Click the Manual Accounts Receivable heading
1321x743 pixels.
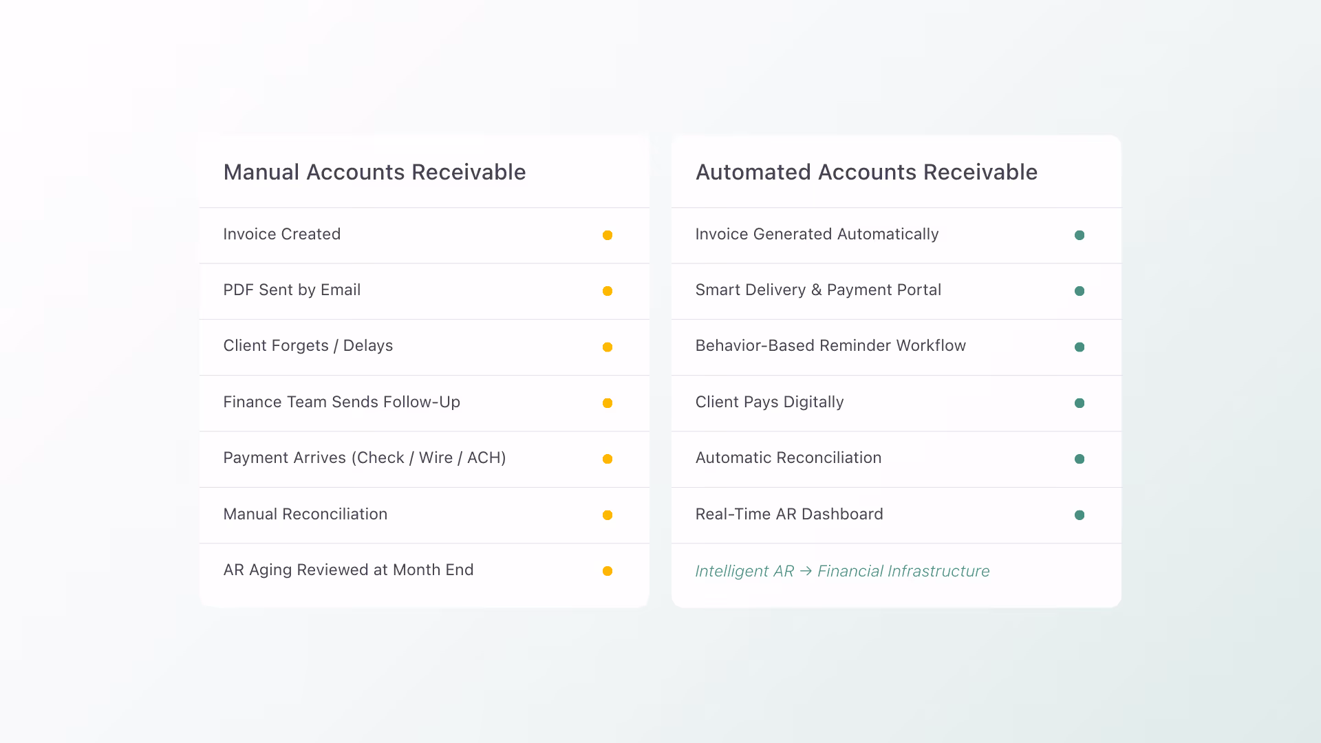[x=374, y=172]
